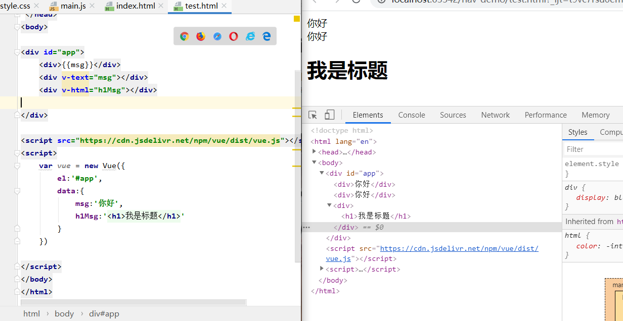Click the 我是标题 heading on the page
The height and width of the screenshot is (321, 623).
(x=347, y=70)
